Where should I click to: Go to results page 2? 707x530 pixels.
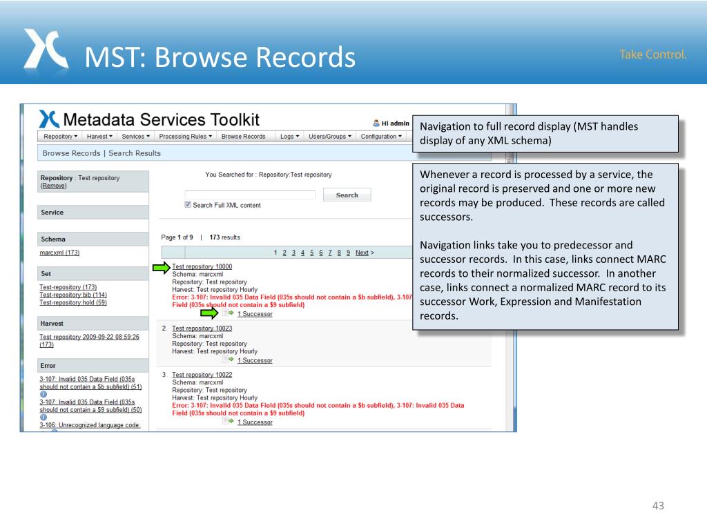coord(284,253)
